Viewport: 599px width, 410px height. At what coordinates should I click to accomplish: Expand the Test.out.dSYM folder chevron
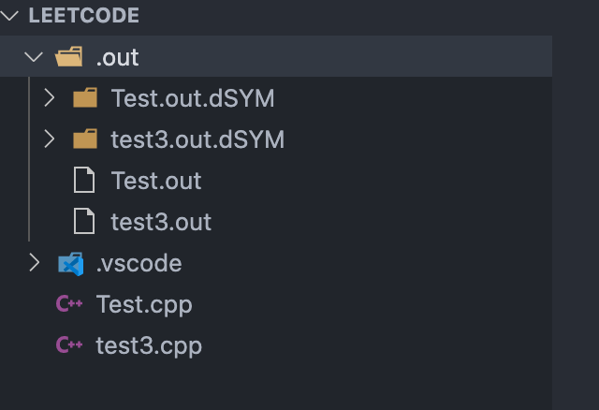pos(50,97)
